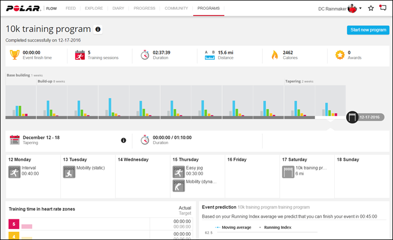Open the PROGRESS tab
Screen dimensions: 393x240
144,8
